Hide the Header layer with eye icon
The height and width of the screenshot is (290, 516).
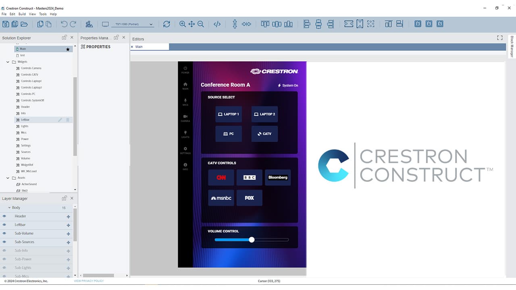[x=4, y=216]
